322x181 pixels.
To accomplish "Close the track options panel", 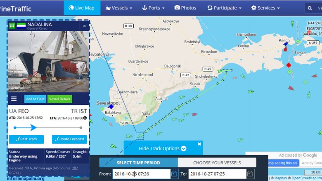I will 199,144.
